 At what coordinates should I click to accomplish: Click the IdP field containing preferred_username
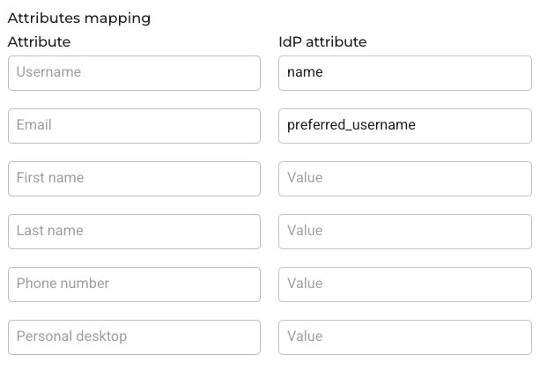point(405,126)
